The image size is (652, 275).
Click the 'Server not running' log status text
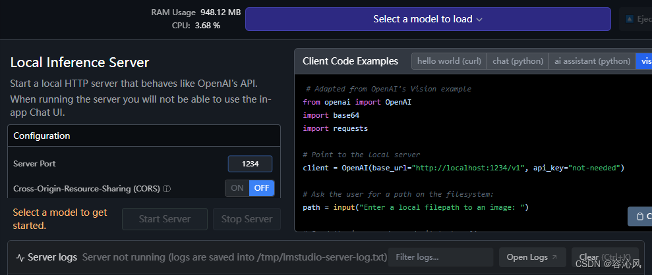click(235, 258)
